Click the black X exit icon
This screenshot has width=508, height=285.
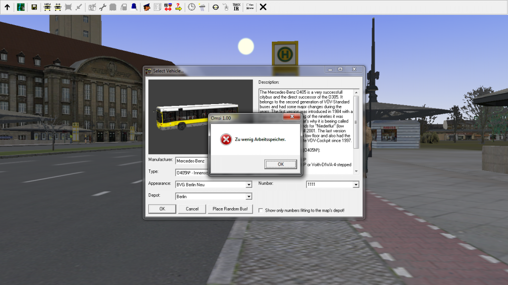click(x=263, y=7)
